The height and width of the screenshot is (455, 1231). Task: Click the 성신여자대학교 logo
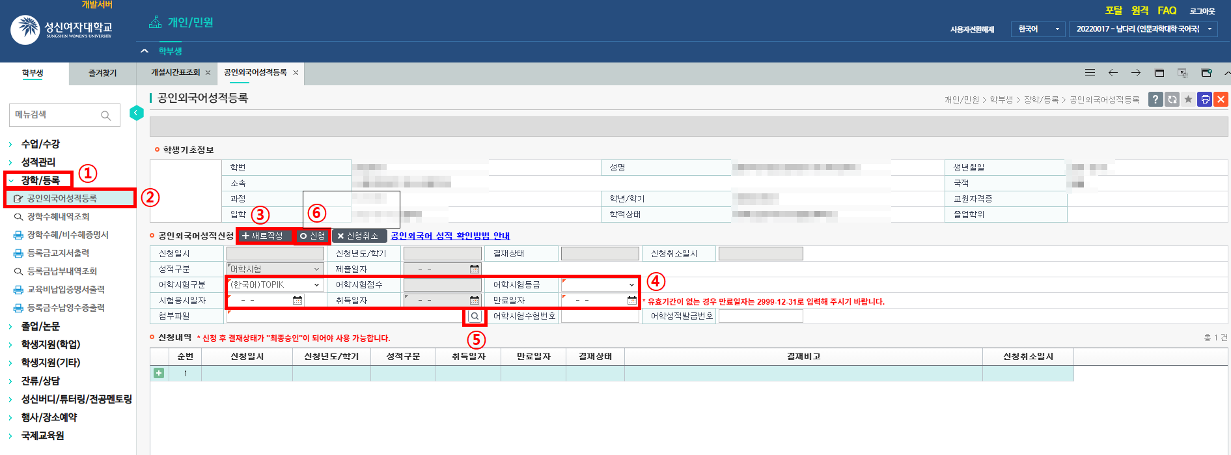62,29
